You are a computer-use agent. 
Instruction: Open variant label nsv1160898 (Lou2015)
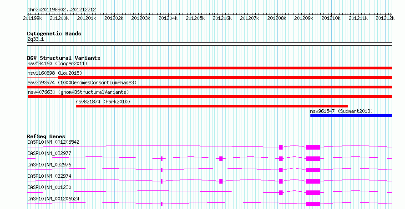55,73
